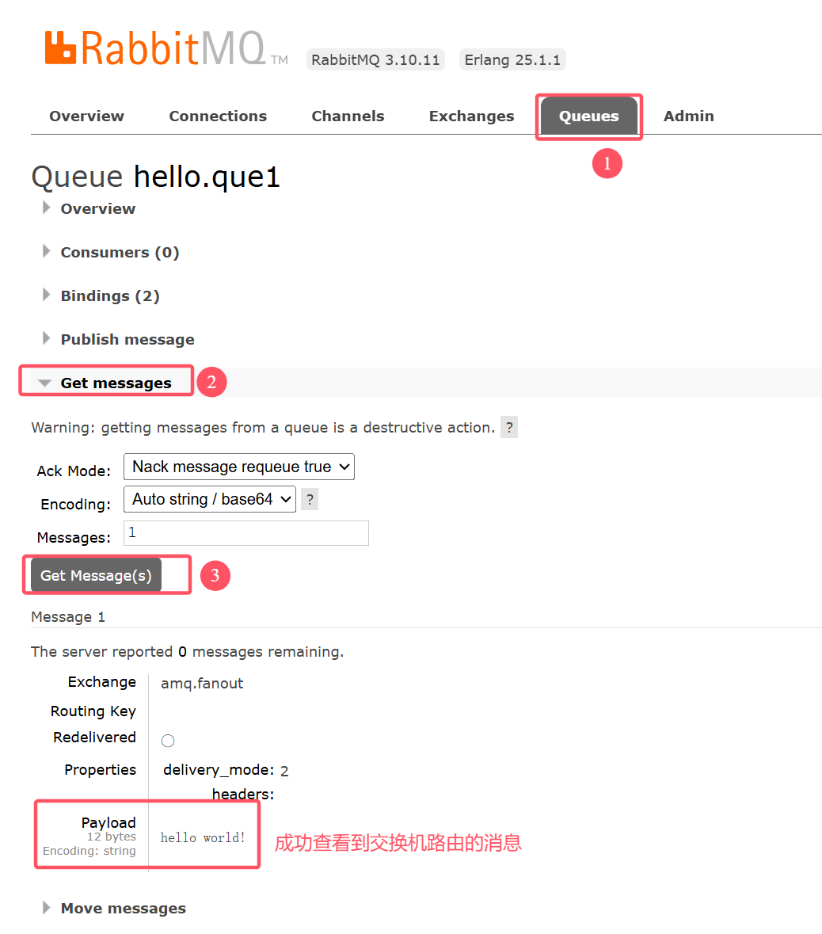The width and height of the screenshot is (822, 934).
Task: Expand the Publish message section
Action: pos(127,340)
